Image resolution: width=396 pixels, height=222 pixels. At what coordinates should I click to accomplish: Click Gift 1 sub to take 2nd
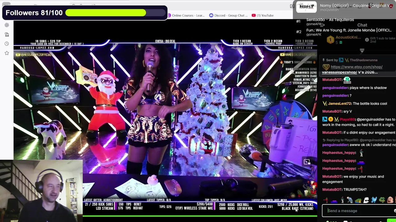tap(380, 40)
